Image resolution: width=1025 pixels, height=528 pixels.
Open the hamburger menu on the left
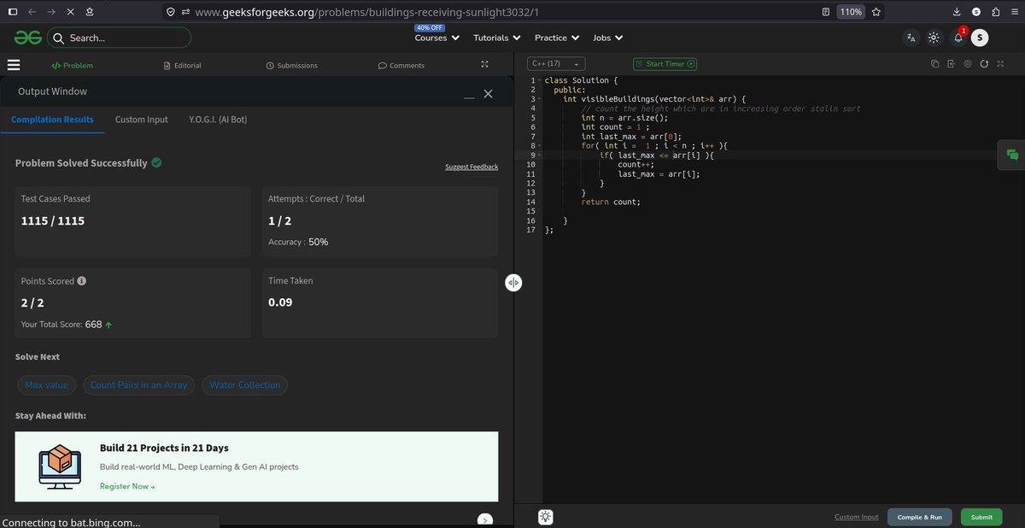coord(14,65)
